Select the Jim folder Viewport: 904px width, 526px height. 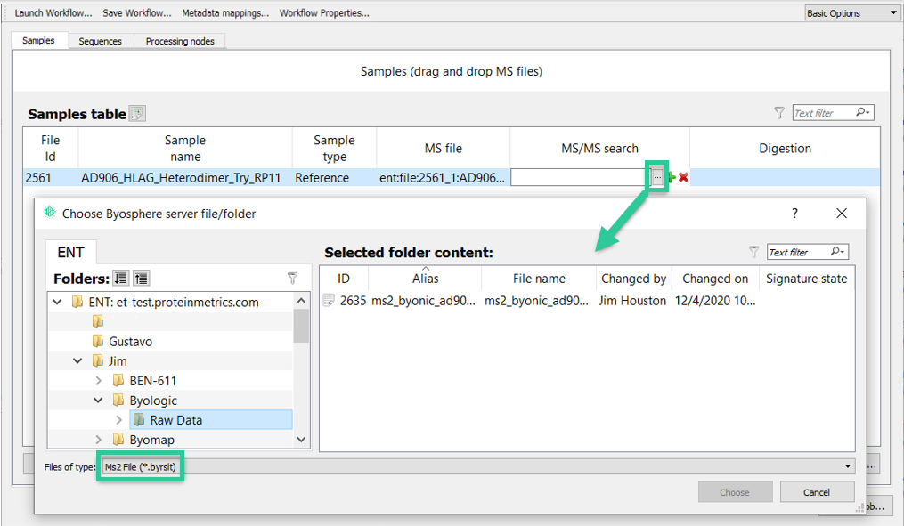118,361
